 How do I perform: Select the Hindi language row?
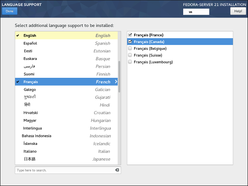(x=66, y=105)
